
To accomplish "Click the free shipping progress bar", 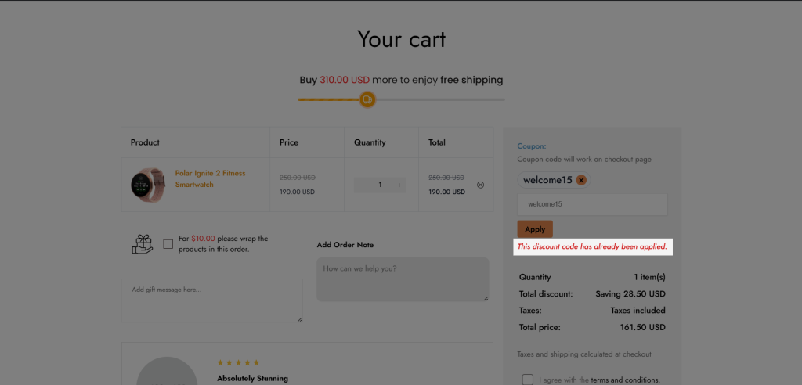I will pos(401,99).
